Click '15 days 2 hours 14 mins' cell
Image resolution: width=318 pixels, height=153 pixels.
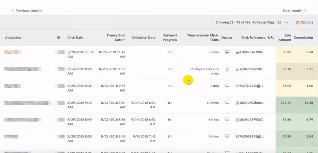click(204, 71)
